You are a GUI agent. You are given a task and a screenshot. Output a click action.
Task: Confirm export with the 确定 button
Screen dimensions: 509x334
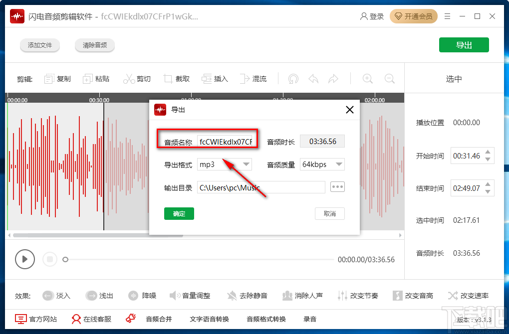point(179,213)
